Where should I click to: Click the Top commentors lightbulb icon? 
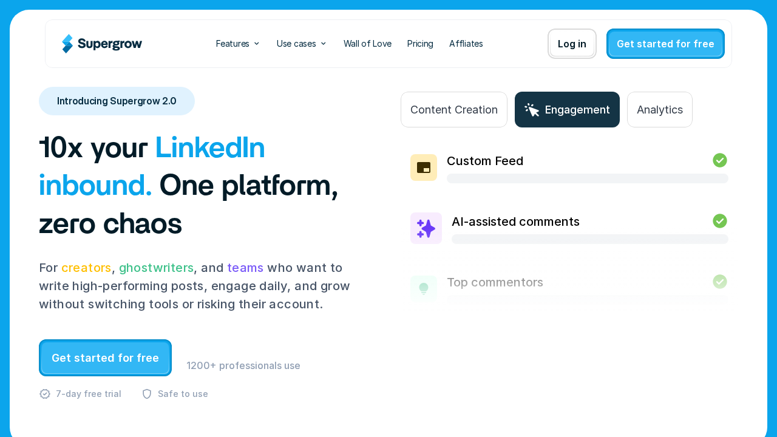pyautogui.click(x=424, y=288)
